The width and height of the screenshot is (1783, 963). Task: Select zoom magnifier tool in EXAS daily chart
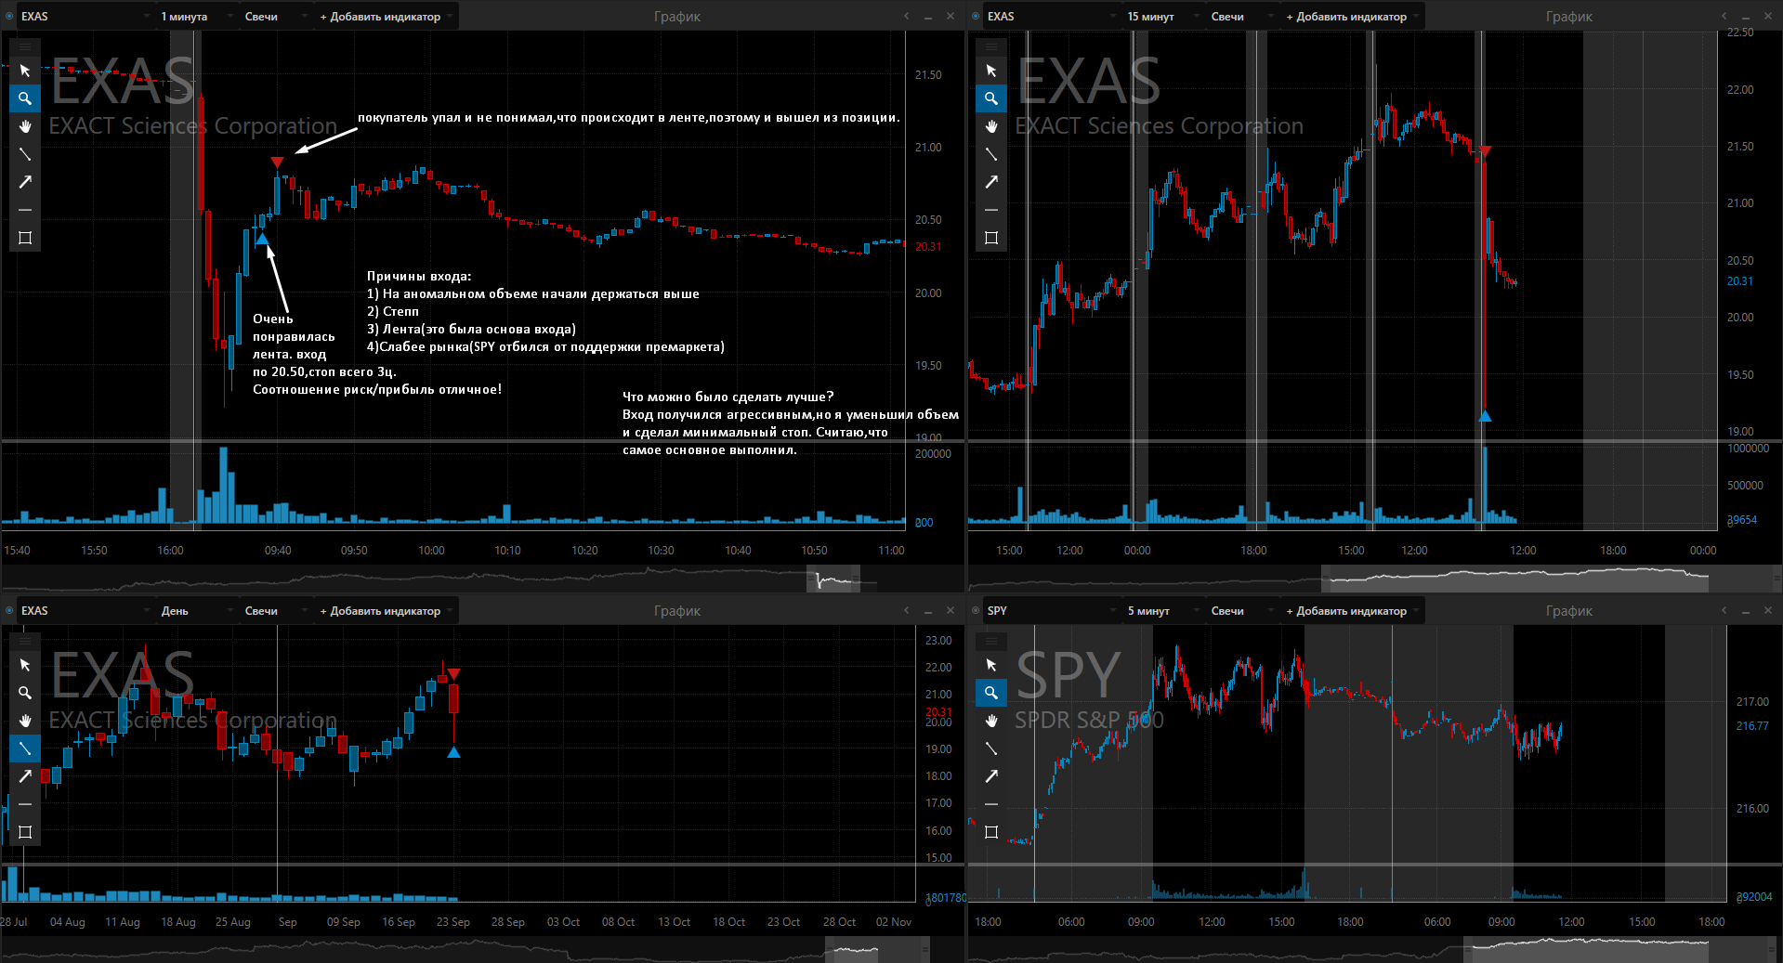[25, 693]
